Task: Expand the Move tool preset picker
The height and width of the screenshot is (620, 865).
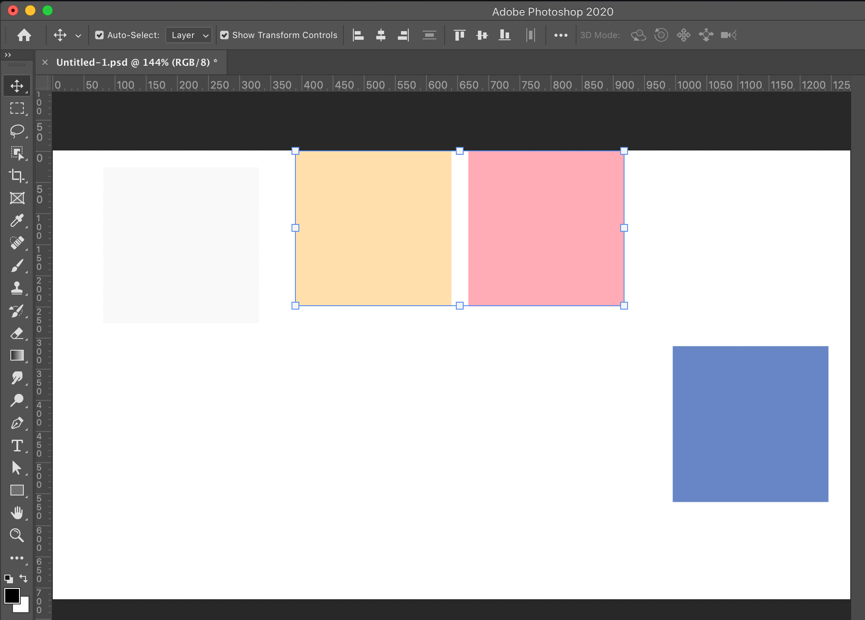Action: click(x=78, y=36)
